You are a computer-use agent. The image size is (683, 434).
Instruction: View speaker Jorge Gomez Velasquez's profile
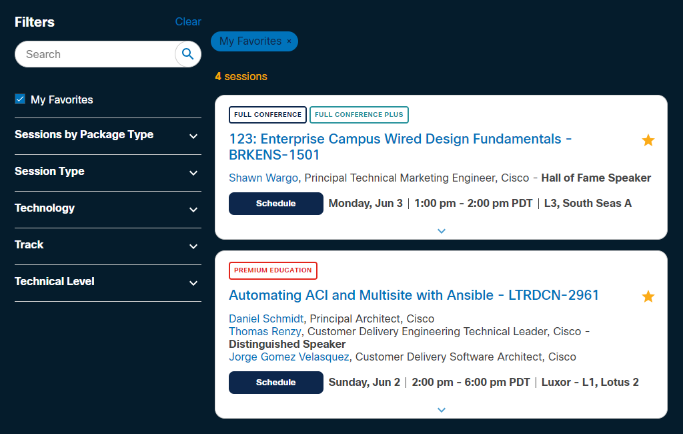click(289, 357)
